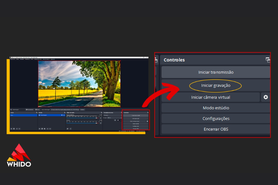Open the Áudio do desktop three-dot options
This screenshot has width=278, height=185.
click(101, 118)
